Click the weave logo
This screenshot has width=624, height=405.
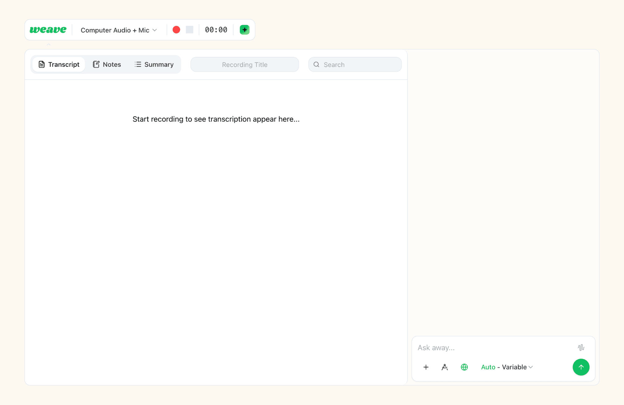tap(48, 30)
